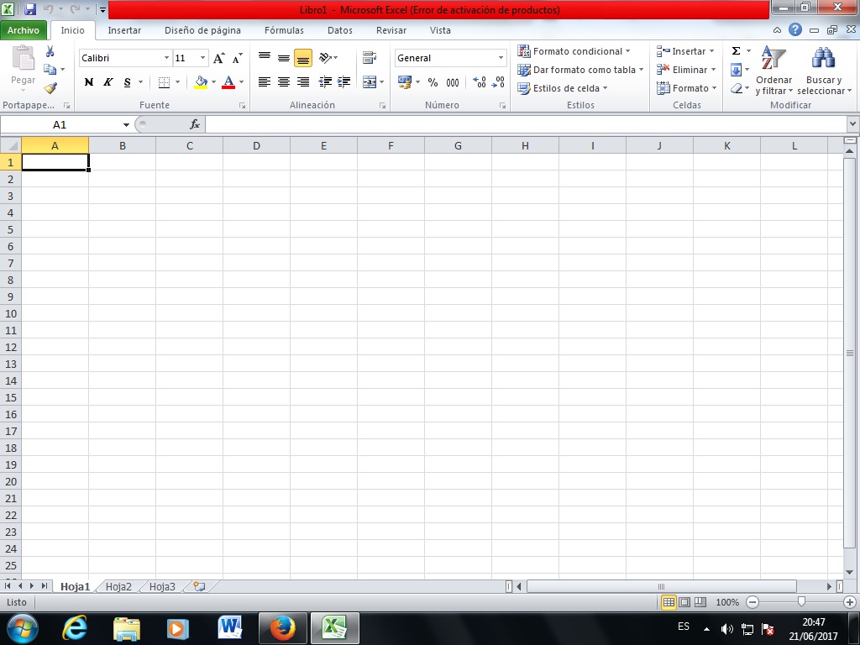Switch to the Fórmulas tab
The image size is (860, 645).
284,30
